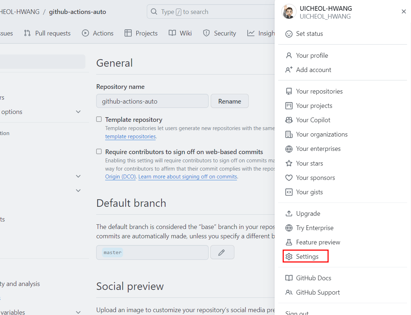411x315 pixels.
Task: Click the Insights graph icon
Action: [x=251, y=33]
